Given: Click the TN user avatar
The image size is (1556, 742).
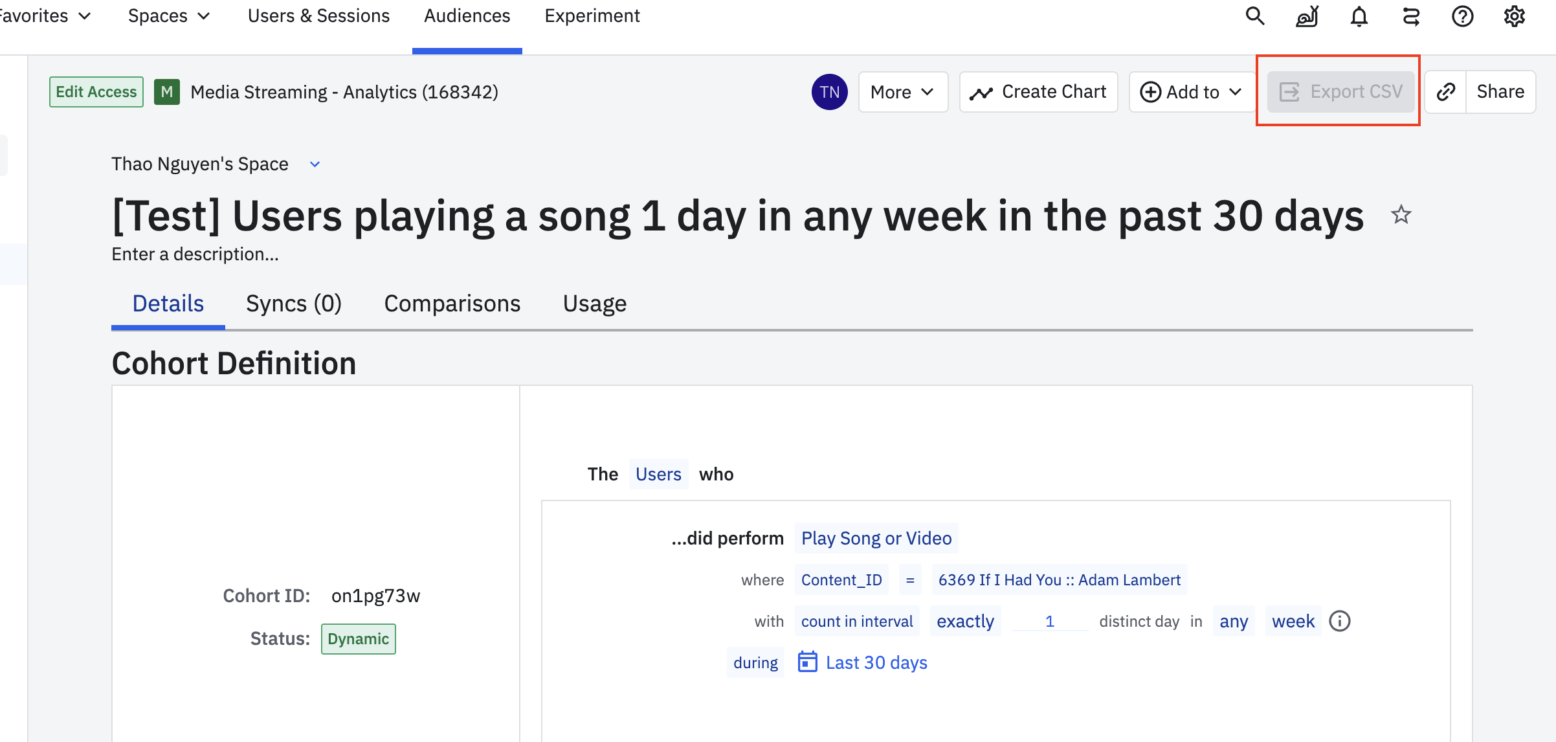Looking at the screenshot, I should pyautogui.click(x=829, y=92).
